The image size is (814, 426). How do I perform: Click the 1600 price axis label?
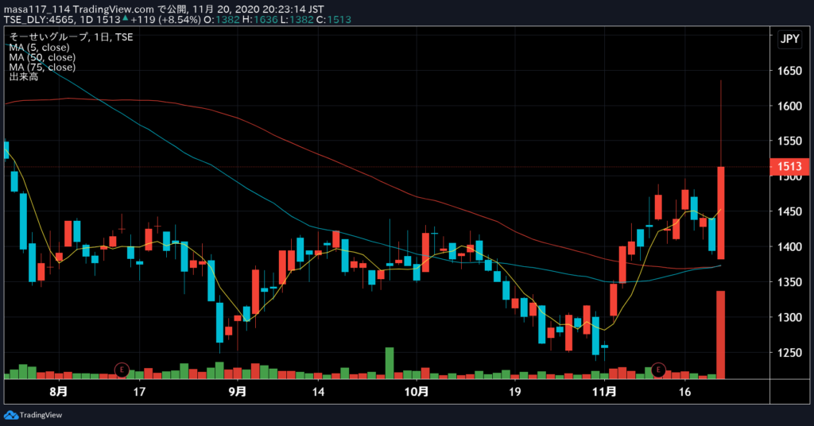[789, 106]
